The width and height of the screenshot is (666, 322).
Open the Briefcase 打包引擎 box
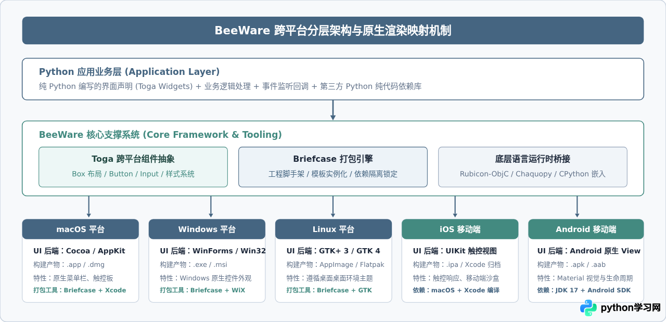(333, 167)
